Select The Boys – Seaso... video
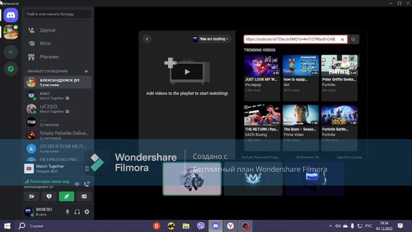412x232 pixels. [301, 128]
